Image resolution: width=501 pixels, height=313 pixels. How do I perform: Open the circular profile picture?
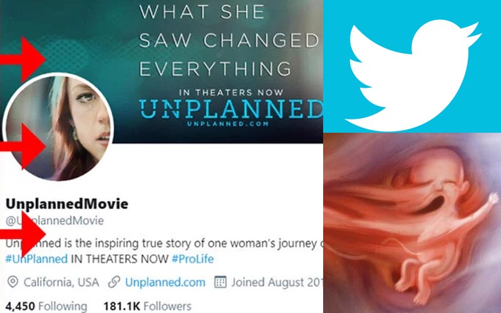point(58,127)
